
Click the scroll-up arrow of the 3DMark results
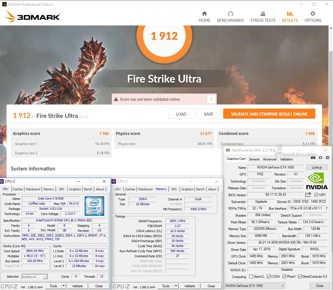click(331, 28)
